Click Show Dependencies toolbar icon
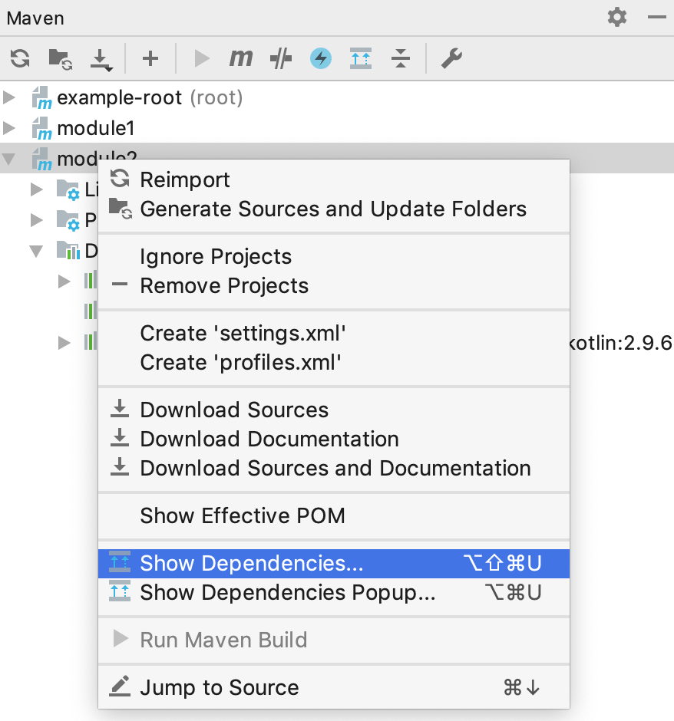Screen dimensions: 674x721 click(361, 58)
